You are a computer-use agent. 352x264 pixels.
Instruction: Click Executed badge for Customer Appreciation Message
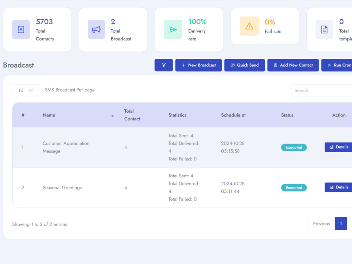click(294, 147)
